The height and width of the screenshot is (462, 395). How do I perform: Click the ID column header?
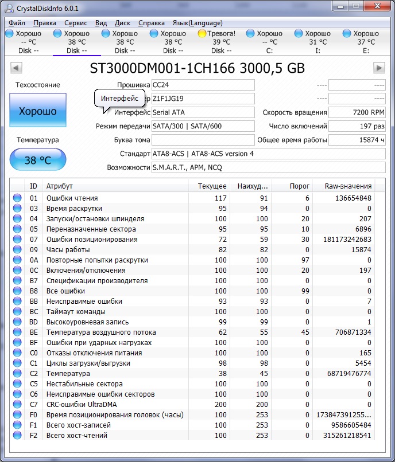click(x=33, y=186)
